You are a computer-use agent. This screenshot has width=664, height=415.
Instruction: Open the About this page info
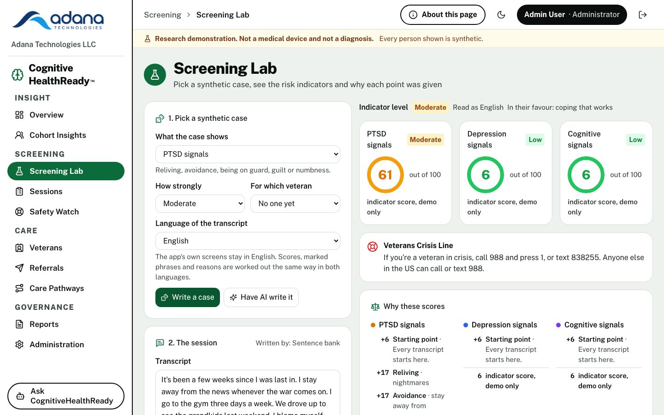pyautogui.click(x=443, y=15)
